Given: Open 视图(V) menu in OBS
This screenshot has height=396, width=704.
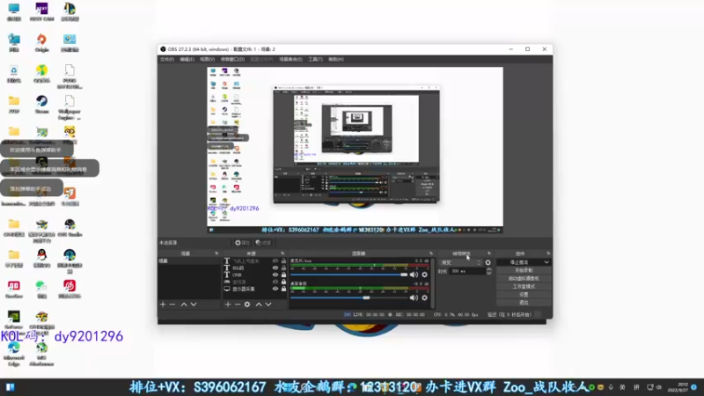Looking at the screenshot, I should point(208,59).
